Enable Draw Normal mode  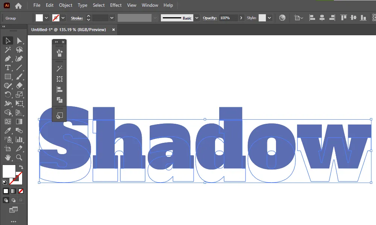[x=6, y=200]
